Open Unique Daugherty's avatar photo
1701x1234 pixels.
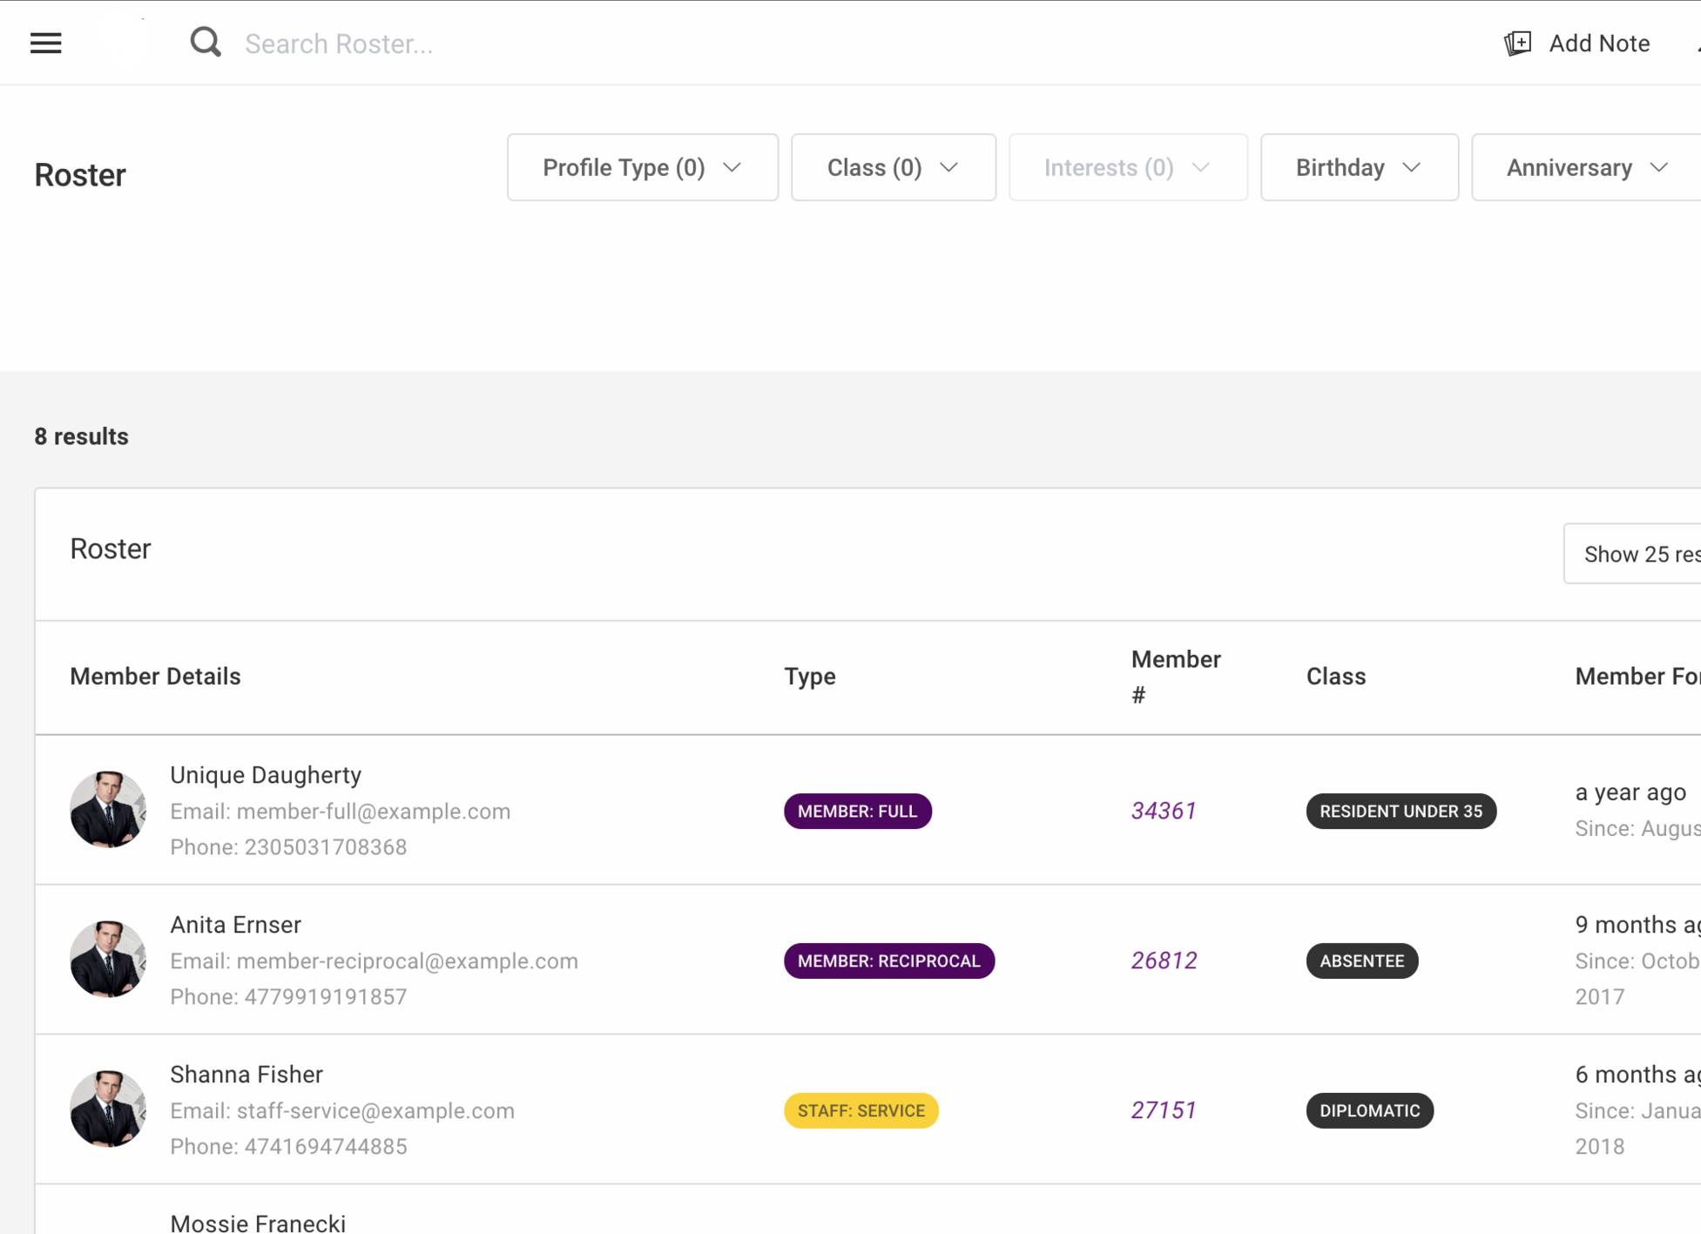(x=108, y=809)
